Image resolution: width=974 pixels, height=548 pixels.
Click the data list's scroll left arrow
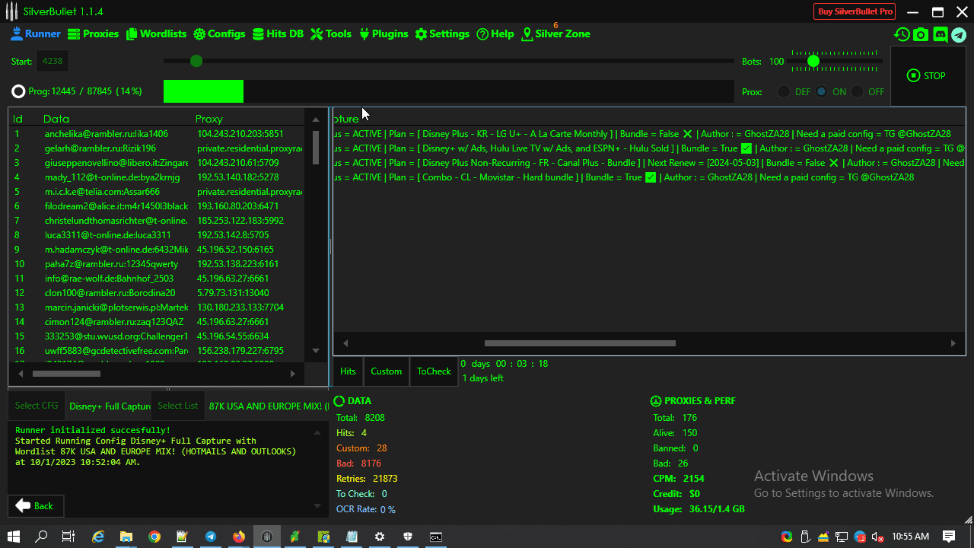coord(21,374)
